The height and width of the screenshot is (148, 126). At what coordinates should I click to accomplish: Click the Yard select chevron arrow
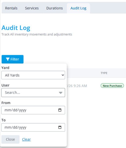click(63, 75)
